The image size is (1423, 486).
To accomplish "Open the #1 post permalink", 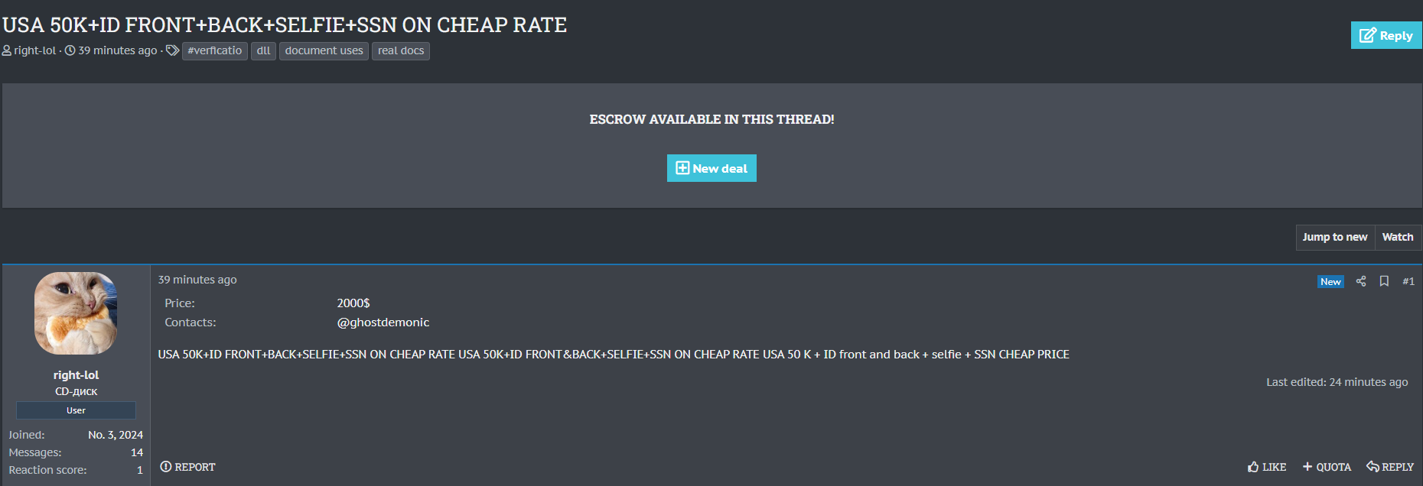I will [1408, 281].
